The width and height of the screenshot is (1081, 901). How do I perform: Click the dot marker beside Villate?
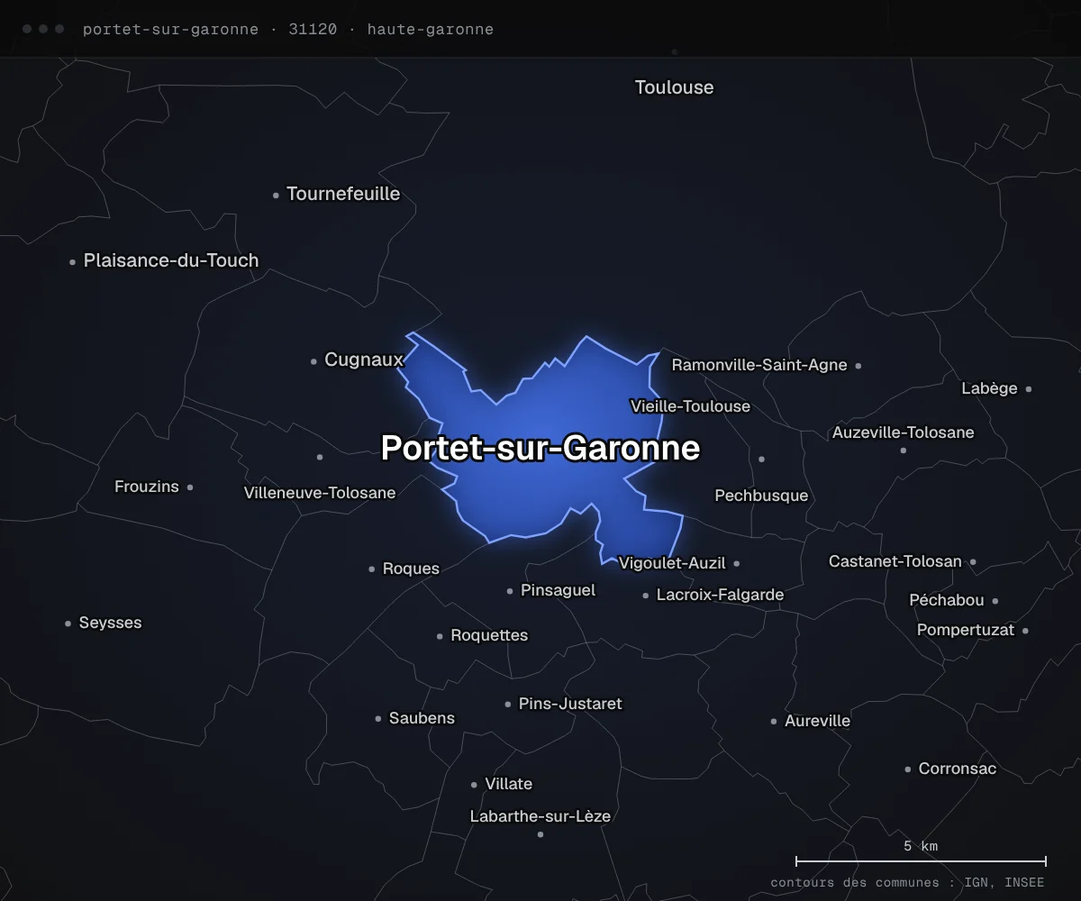click(474, 785)
